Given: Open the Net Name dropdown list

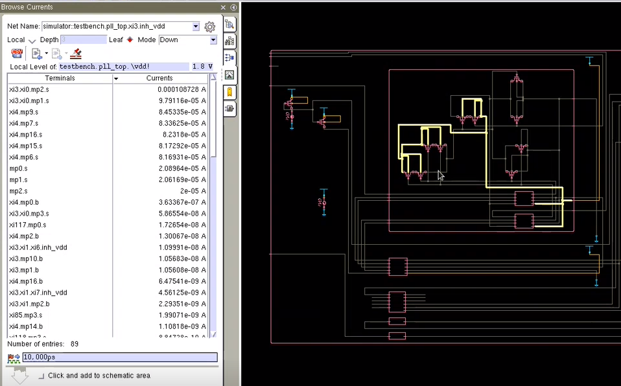Looking at the screenshot, I should (196, 27).
